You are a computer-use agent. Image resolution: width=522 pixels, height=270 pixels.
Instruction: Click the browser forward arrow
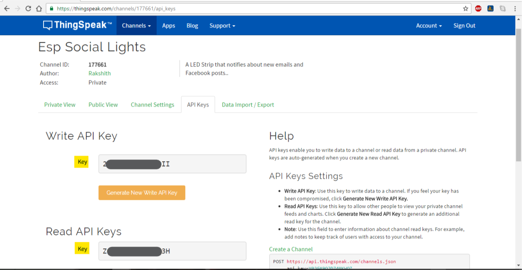pos(18,8)
